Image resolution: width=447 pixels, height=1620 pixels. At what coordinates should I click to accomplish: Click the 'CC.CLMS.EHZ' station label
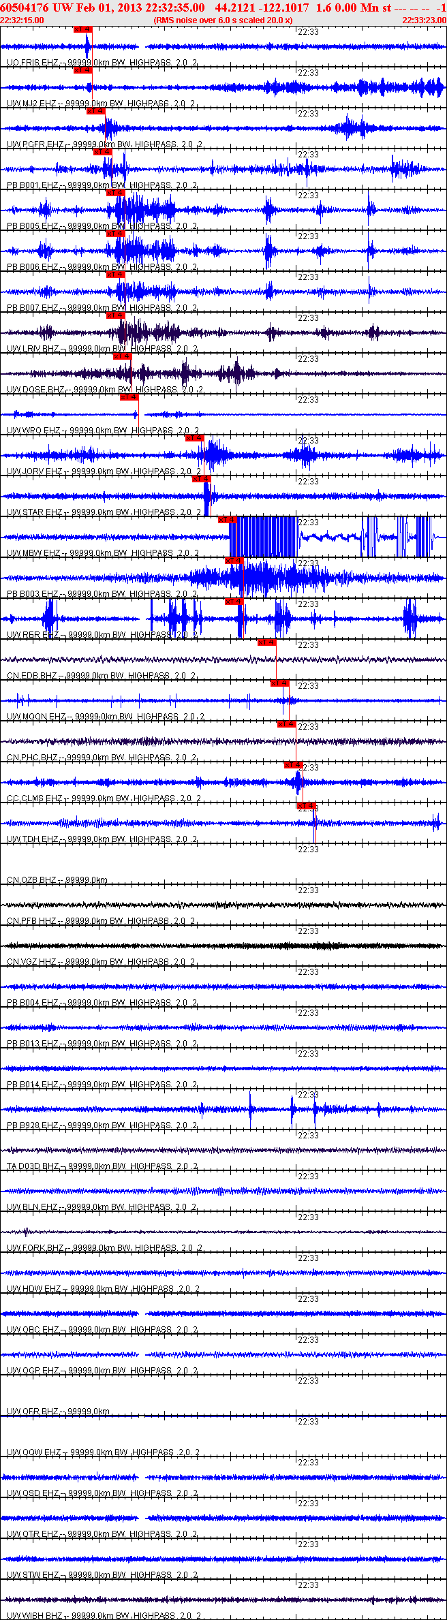point(35,798)
